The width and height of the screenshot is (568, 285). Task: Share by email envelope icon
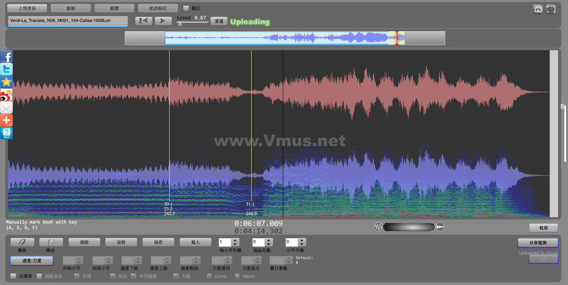click(6, 108)
